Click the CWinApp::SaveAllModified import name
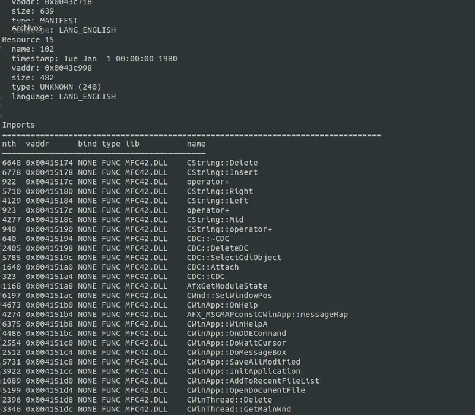This screenshot has height=415, width=475. click(243, 362)
